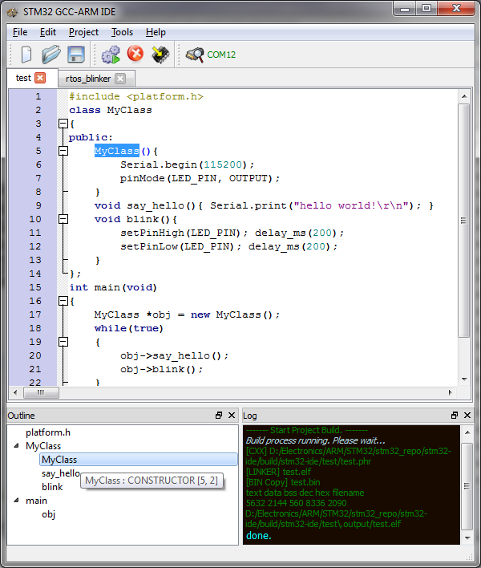Select obj under main in Outline
This screenshot has height=568, width=481.
48,514
